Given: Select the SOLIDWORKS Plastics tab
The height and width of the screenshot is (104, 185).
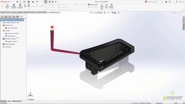Looking at the screenshot, I should point(54,12).
